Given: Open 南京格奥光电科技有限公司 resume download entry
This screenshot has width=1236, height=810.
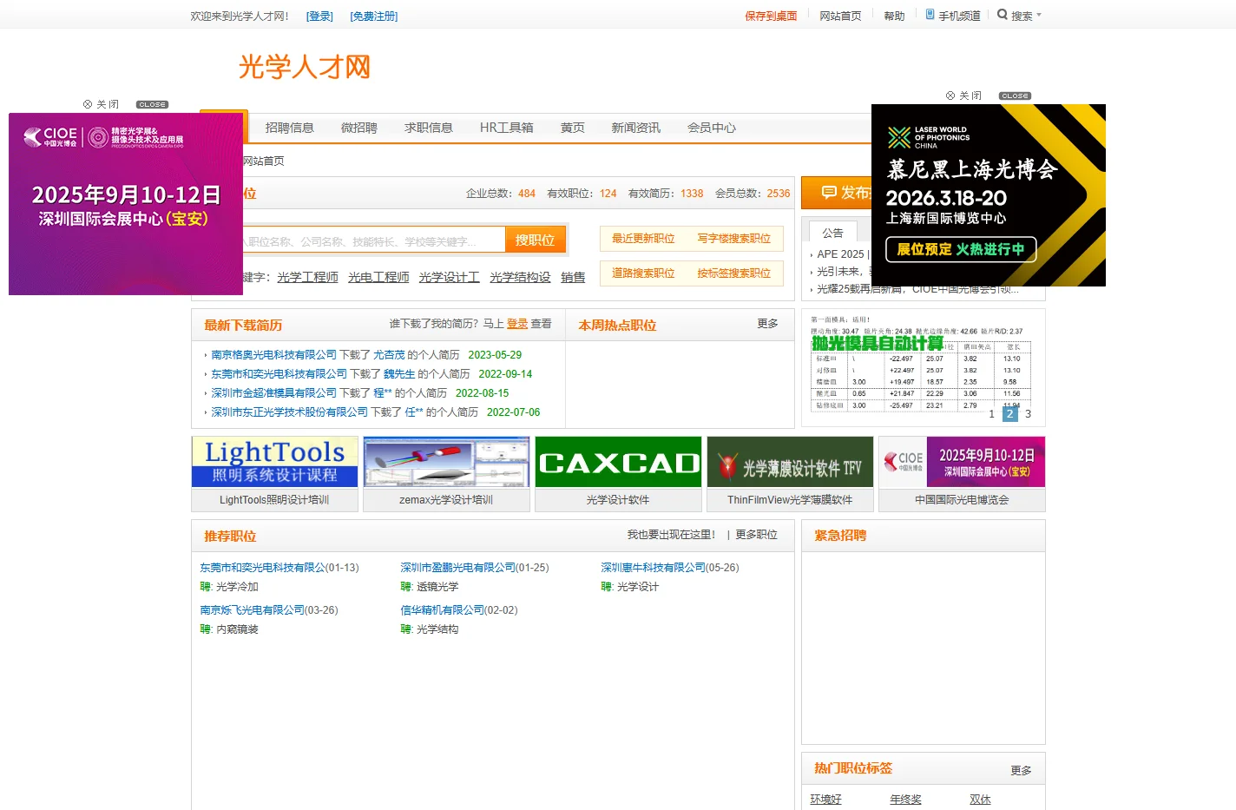Looking at the screenshot, I should point(273,355).
